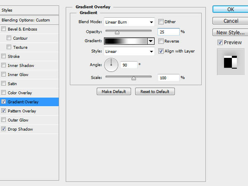
Task: Click the Opacity slider handle
Action: pos(117,32)
